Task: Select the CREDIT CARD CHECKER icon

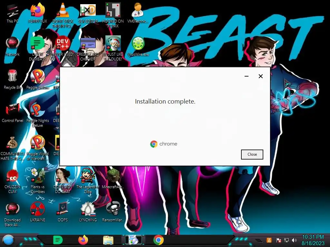Action: 88,49
